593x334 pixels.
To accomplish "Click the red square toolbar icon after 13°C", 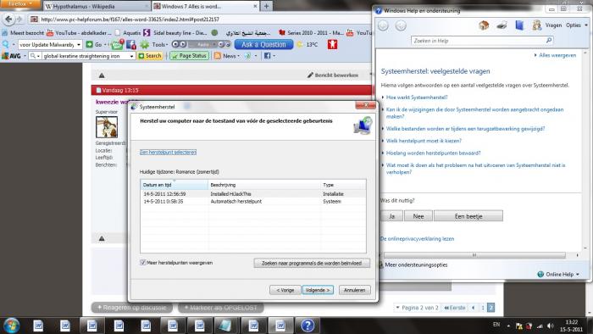I will pyautogui.click(x=332, y=44).
